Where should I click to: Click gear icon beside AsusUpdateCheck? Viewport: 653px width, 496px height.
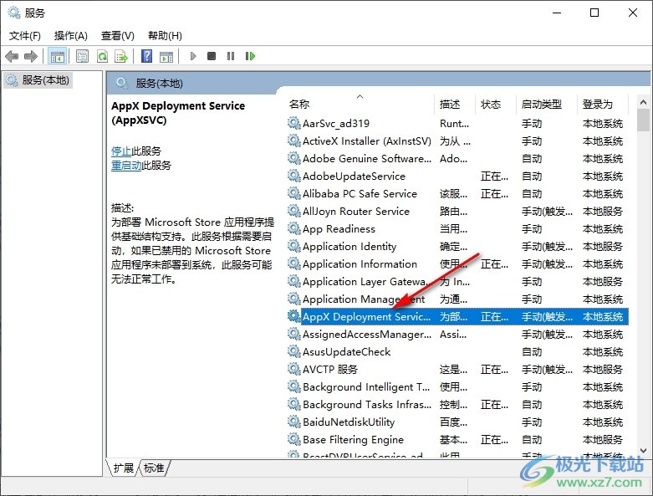click(294, 351)
